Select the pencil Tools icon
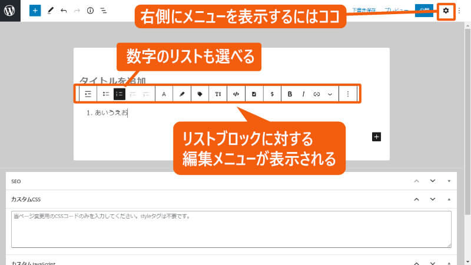 [51, 11]
